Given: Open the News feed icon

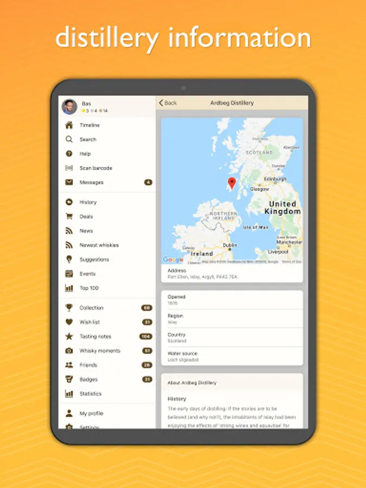Looking at the screenshot, I should click(x=69, y=230).
